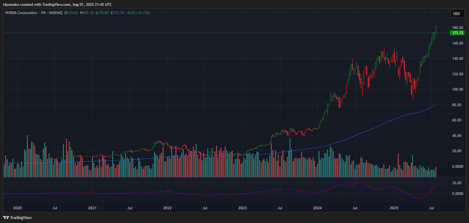Click the high value H183.30
Image resolution: width=469 pixels, height=223 pixels.
point(87,13)
